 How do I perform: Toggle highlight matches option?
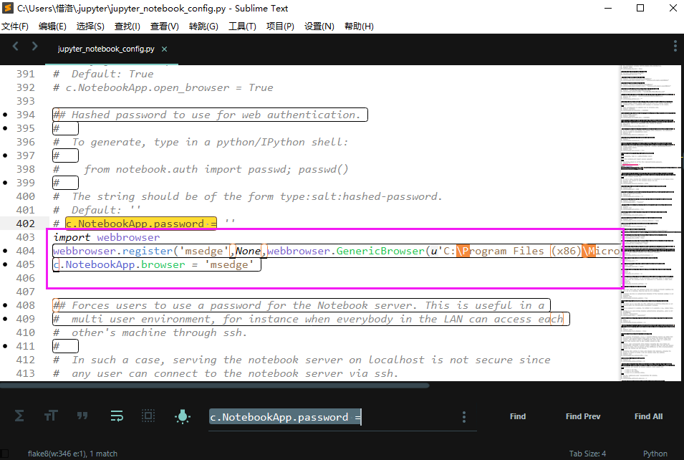(x=183, y=416)
